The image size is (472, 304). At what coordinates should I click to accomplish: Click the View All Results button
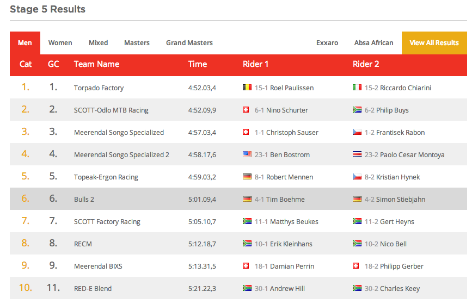(x=434, y=43)
